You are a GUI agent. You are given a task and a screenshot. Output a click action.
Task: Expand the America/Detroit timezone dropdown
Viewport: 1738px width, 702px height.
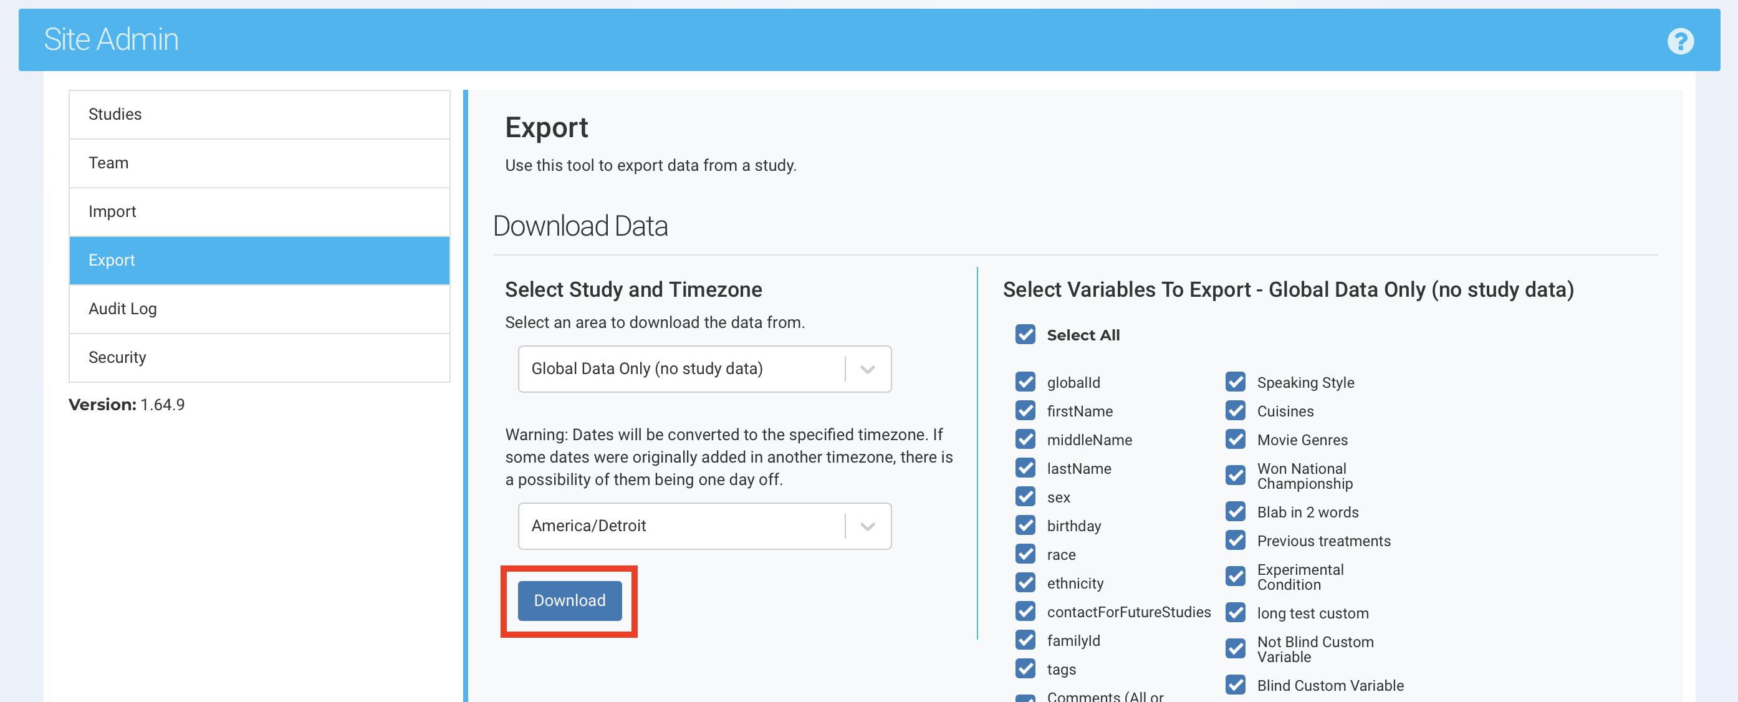click(x=681, y=526)
